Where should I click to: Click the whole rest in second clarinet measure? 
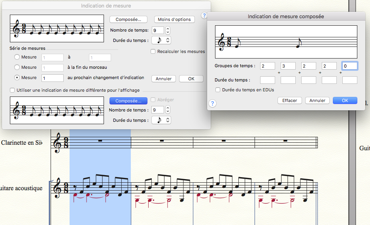162,140
